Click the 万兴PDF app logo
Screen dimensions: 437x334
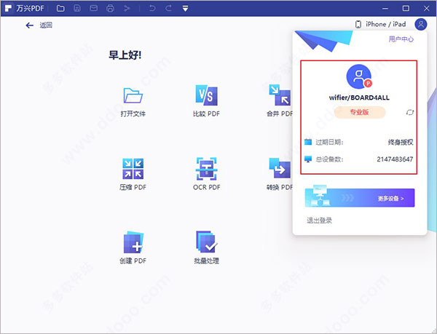click(8, 8)
